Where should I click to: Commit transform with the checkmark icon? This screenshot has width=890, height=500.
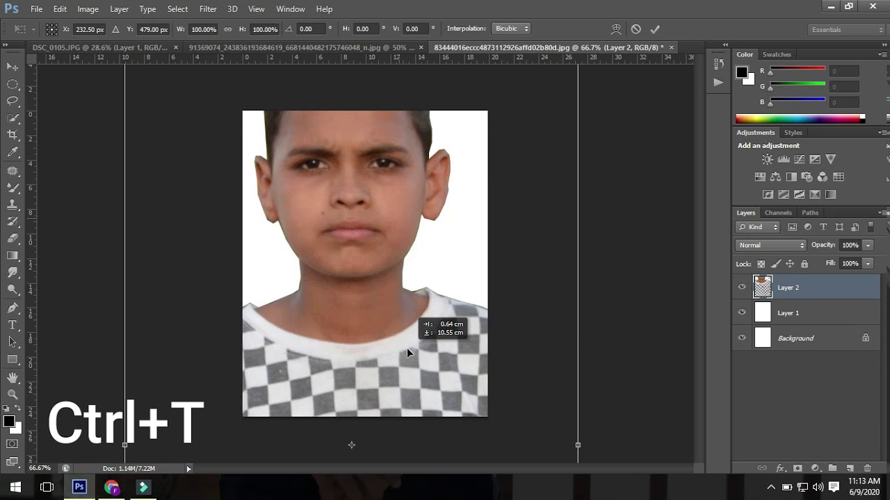654,29
